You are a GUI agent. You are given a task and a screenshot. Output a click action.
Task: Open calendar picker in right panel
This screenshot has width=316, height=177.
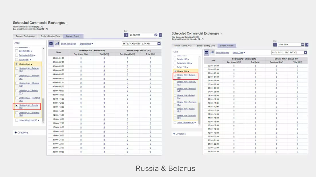303,45
